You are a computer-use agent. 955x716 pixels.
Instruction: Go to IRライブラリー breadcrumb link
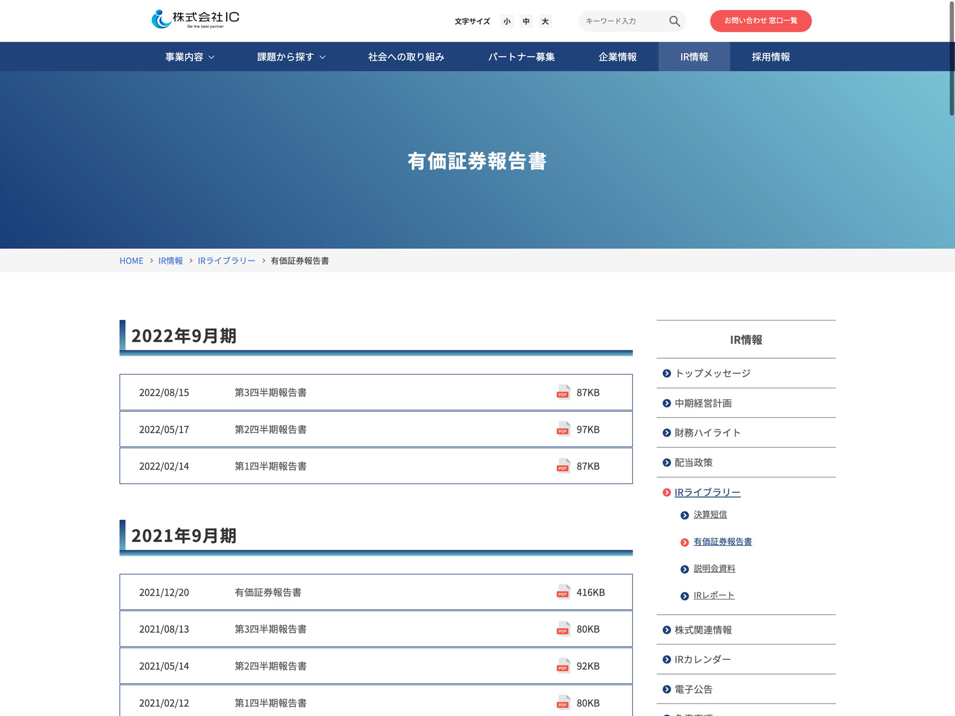click(x=226, y=261)
